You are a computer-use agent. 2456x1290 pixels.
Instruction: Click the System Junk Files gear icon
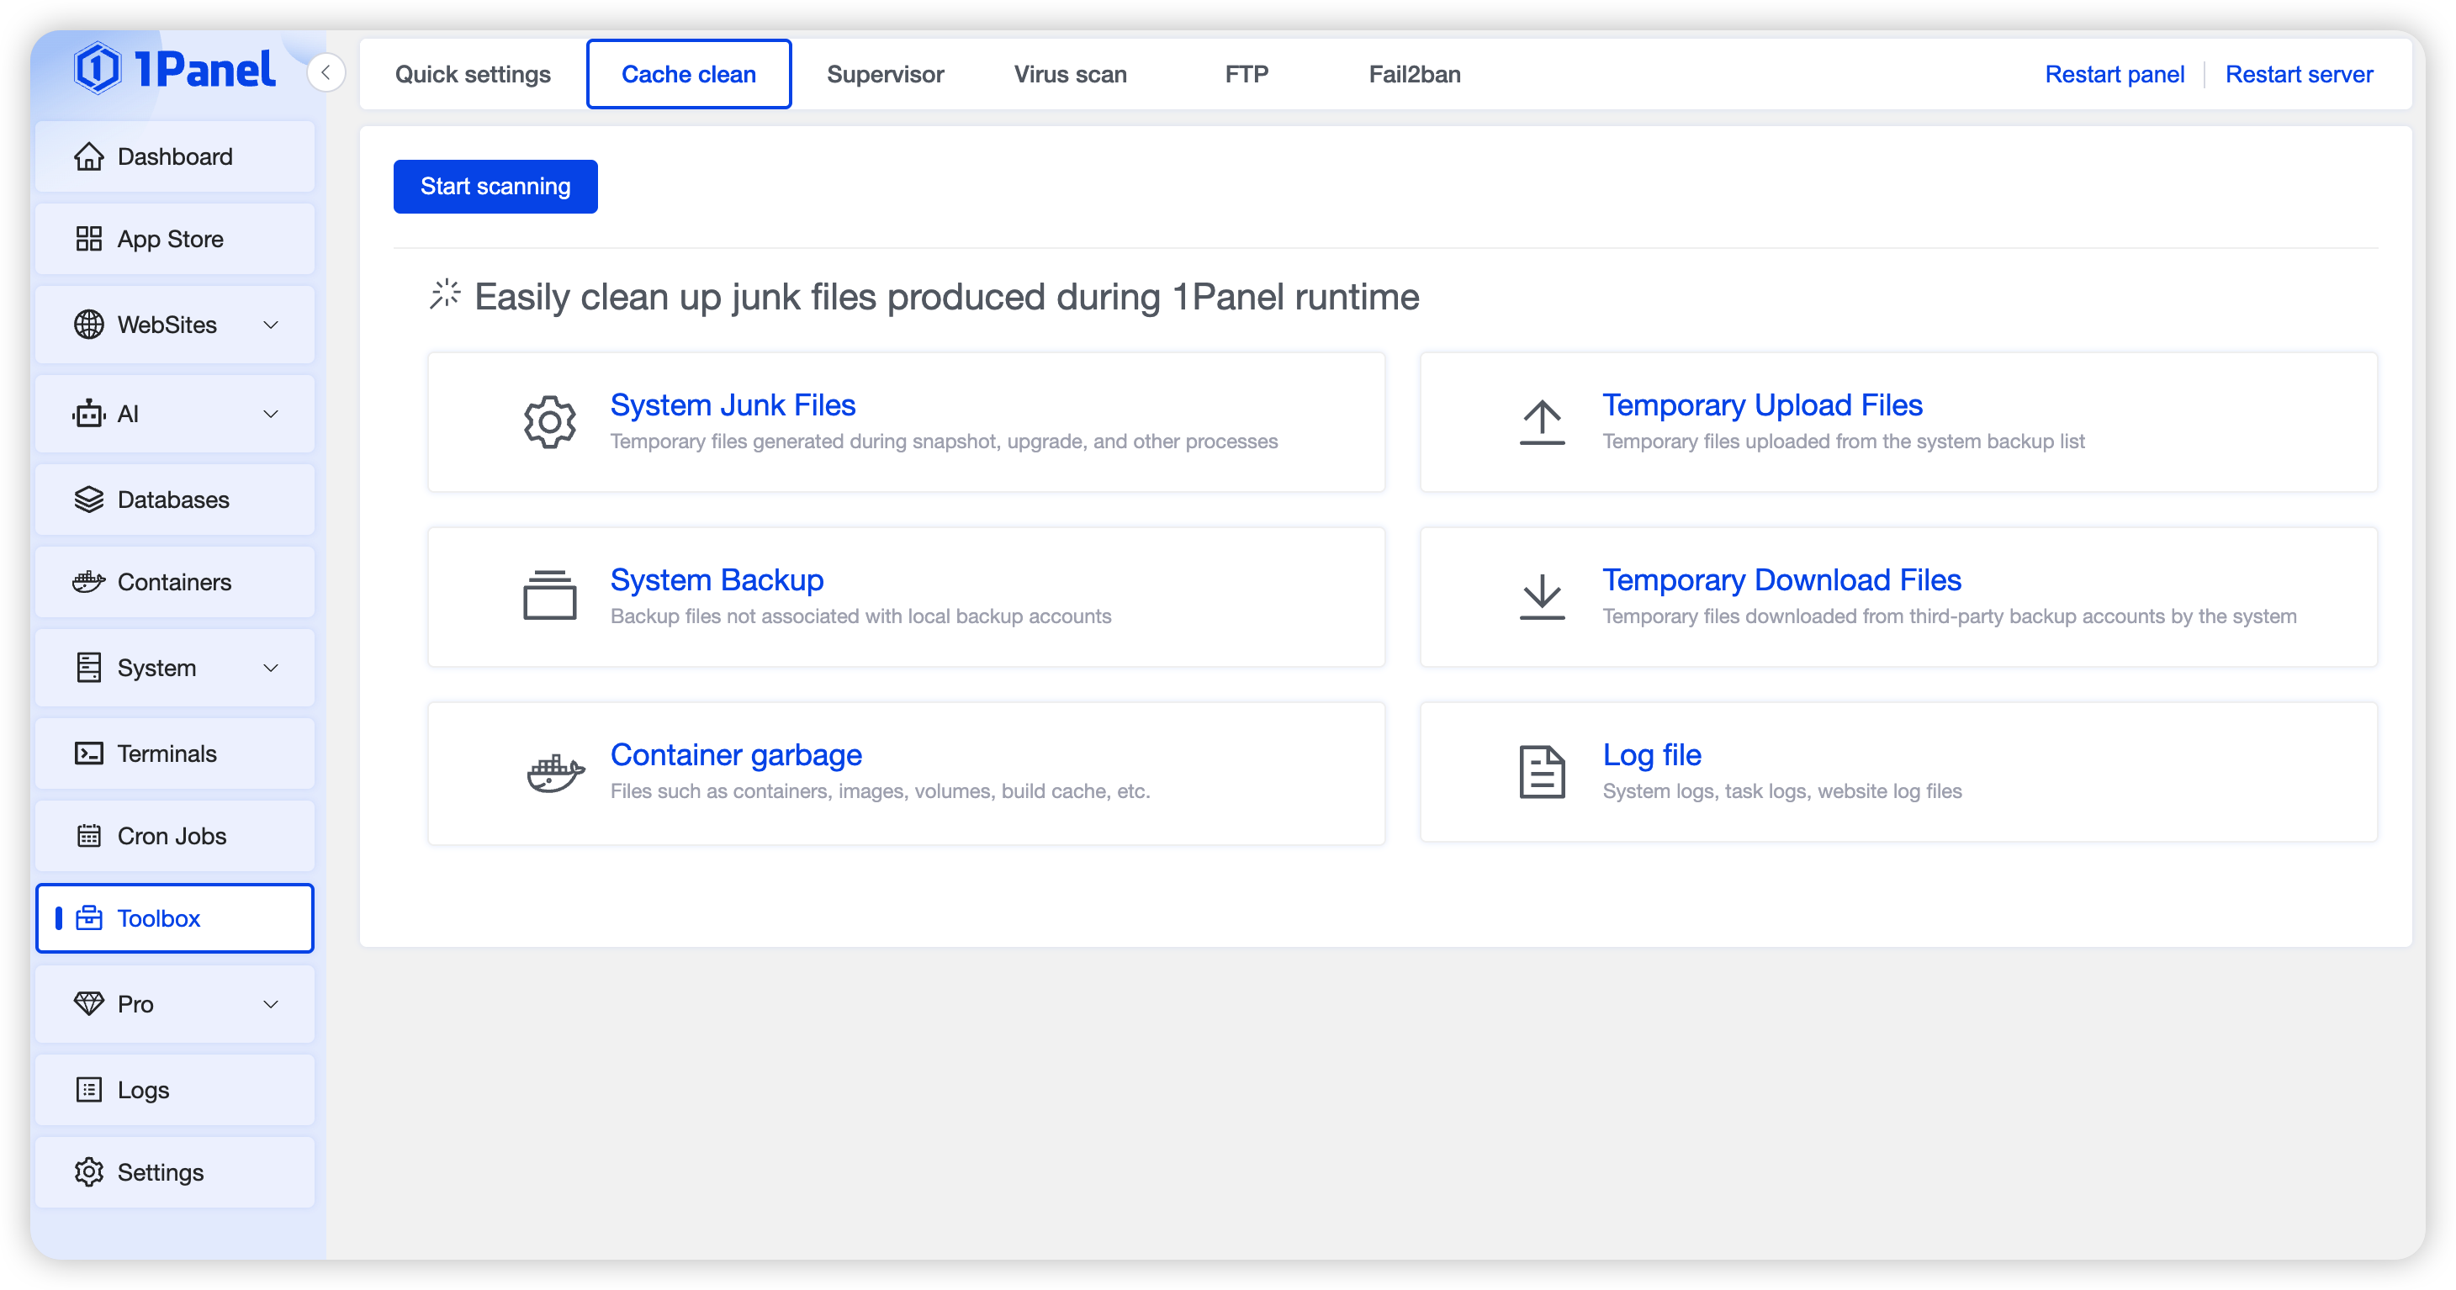[550, 421]
